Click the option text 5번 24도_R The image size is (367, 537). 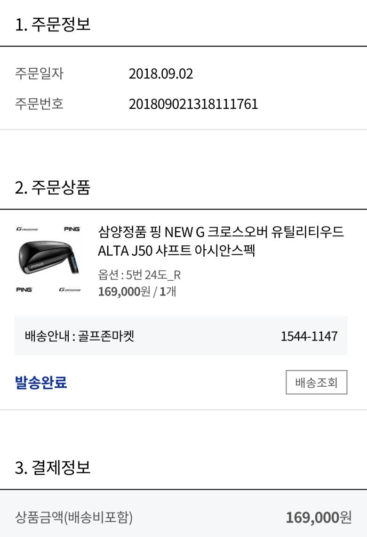click(x=139, y=275)
